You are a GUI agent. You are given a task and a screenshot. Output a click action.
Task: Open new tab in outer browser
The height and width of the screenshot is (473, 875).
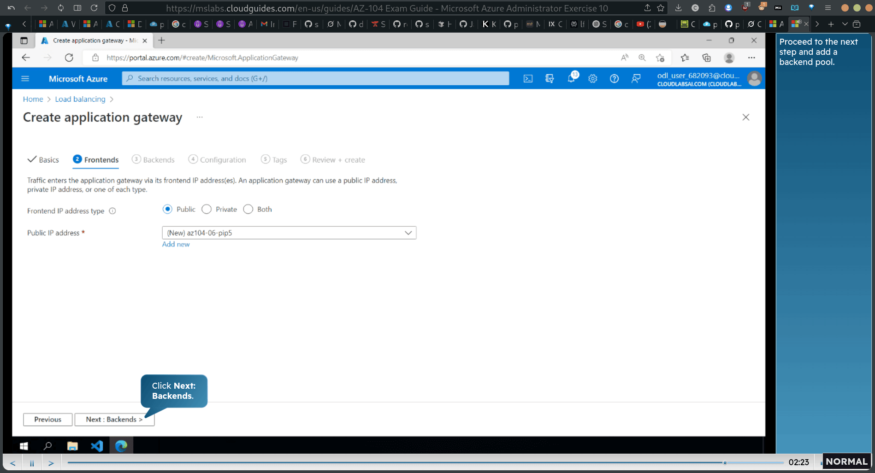click(831, 24)
